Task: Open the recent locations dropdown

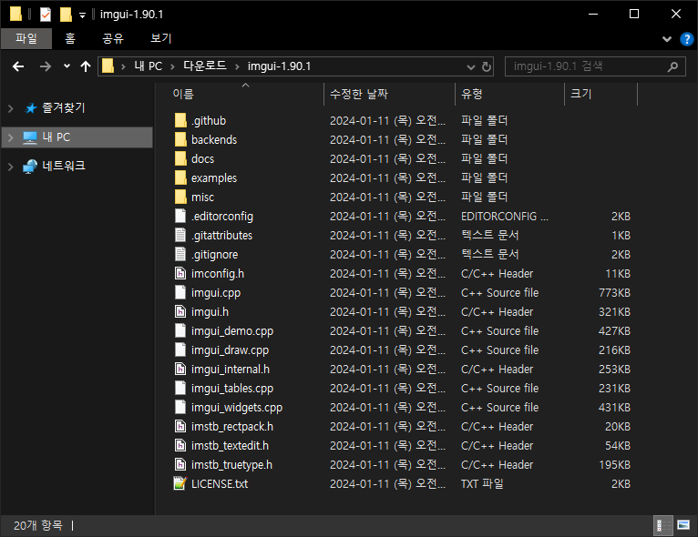Action: (x=67, y=66)
